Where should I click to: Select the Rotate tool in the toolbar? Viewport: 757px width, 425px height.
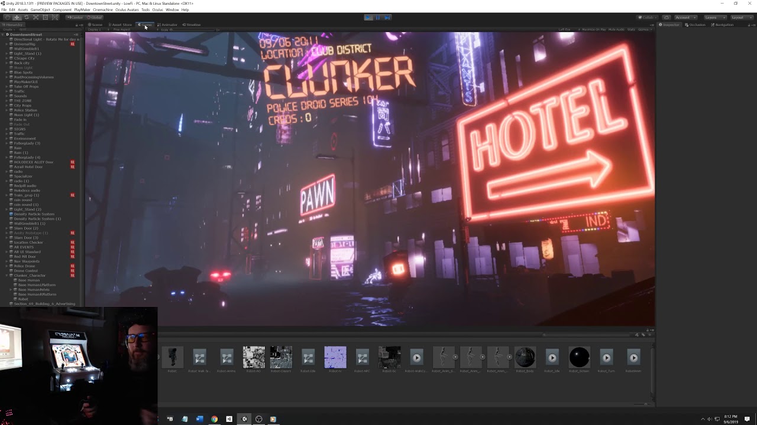[26, 17]
